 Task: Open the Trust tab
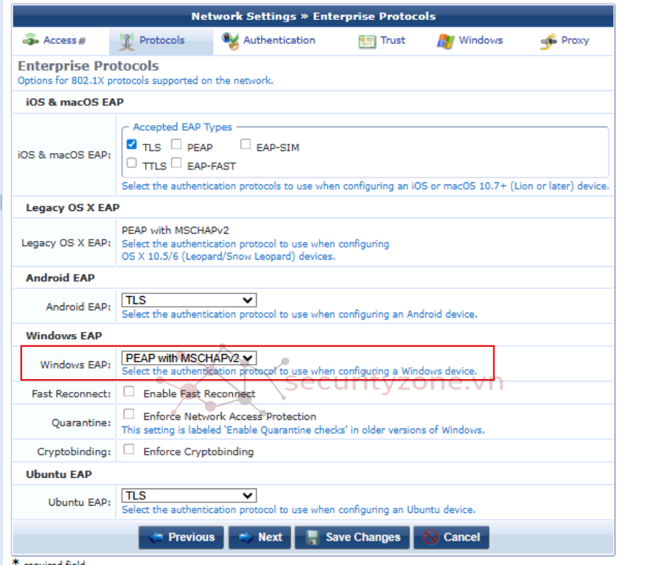click(x=392, y=41)
